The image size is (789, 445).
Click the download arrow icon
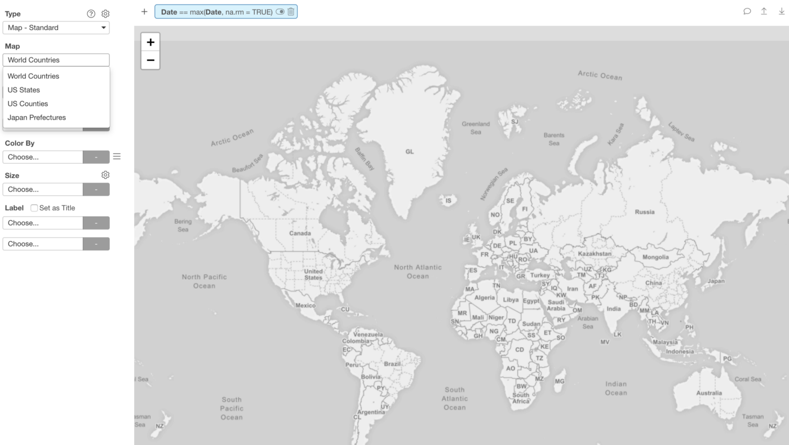click(781, 11)
